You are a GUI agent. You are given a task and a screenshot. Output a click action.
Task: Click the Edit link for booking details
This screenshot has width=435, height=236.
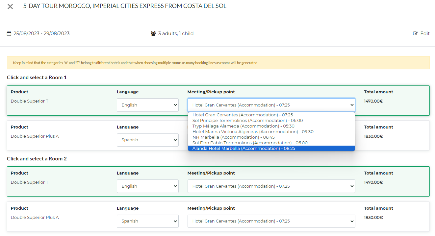[425, 34]
